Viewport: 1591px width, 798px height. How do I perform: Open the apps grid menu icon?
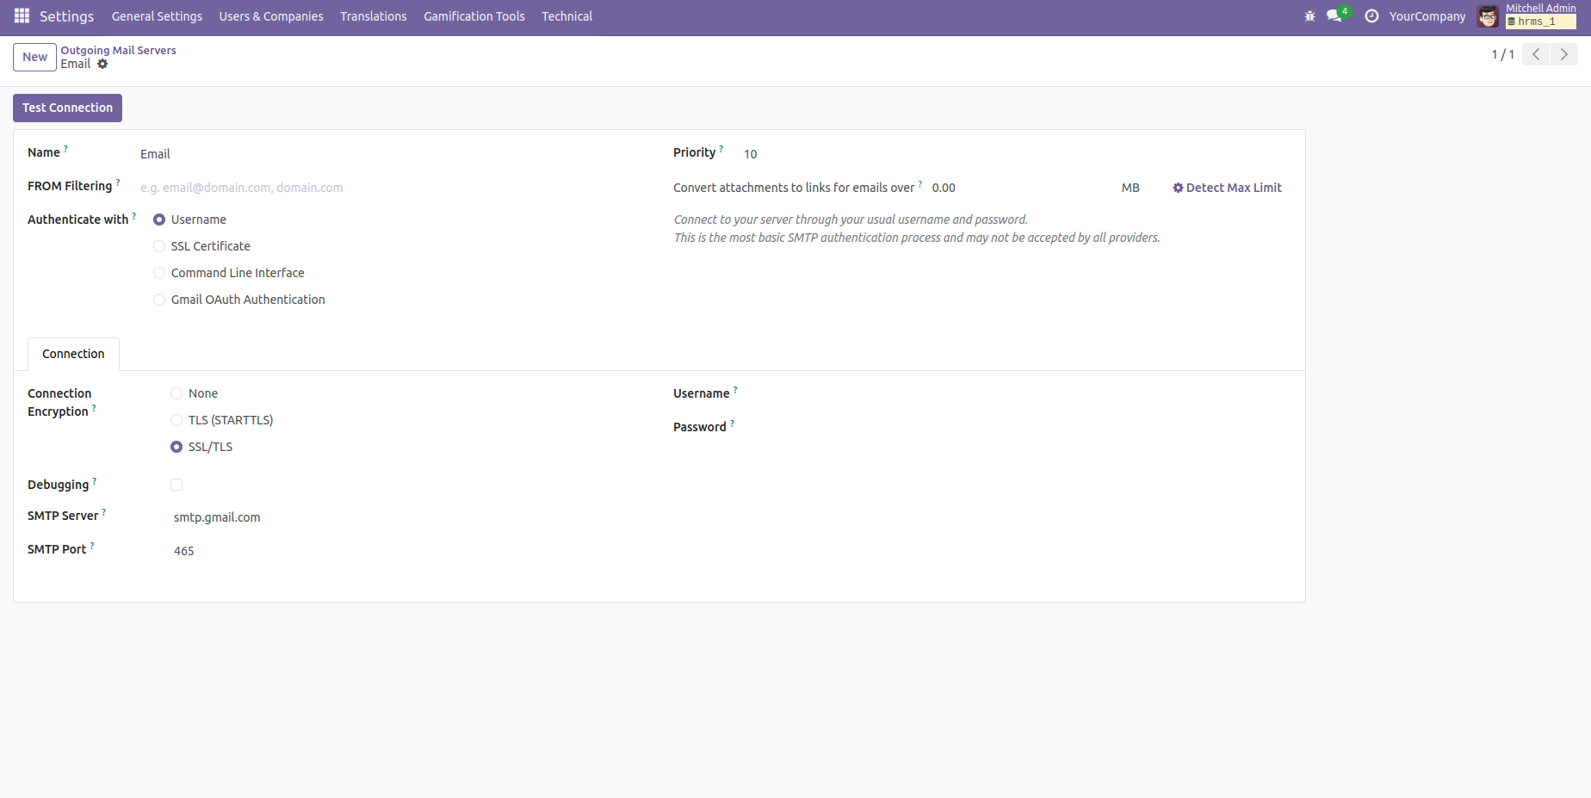[x=22, y=16]
